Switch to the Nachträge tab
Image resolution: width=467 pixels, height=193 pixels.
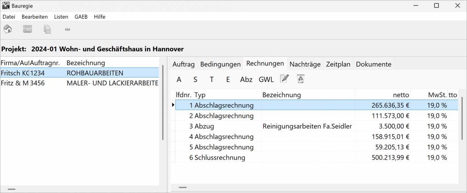[x=305, y=64]
